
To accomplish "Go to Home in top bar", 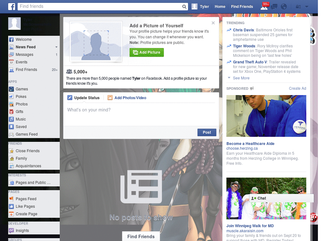I will 220,7.
